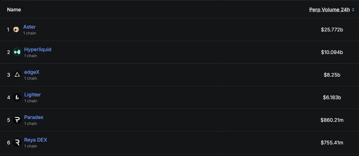This screenshot has width=359, height=156.
Task: Open the Lighter protocol link
Action: [x=33, y=95]
